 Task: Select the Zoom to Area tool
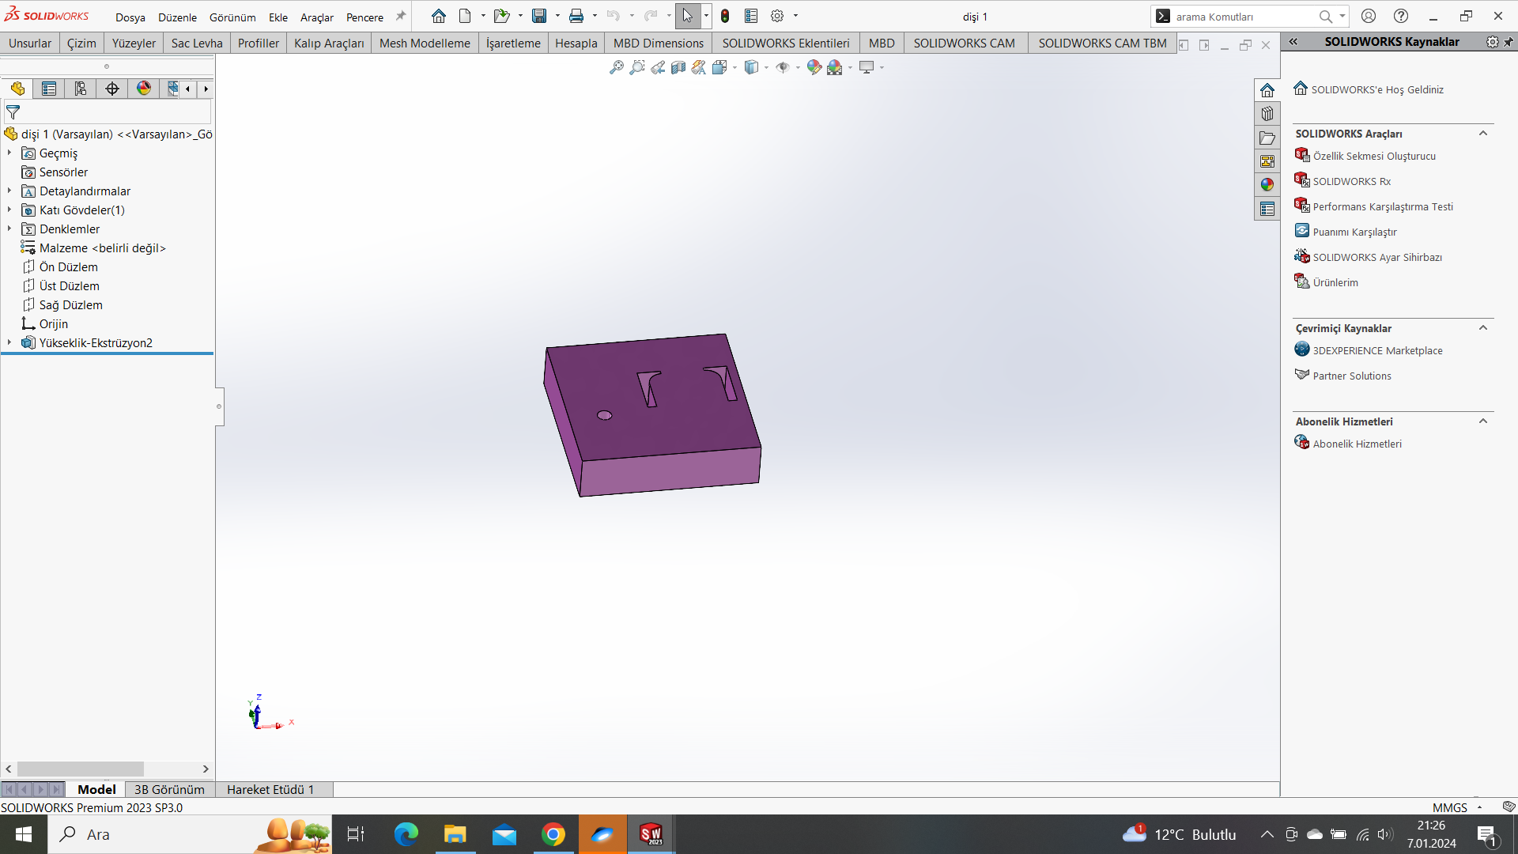pyautogui.click(x=637, y=68)
